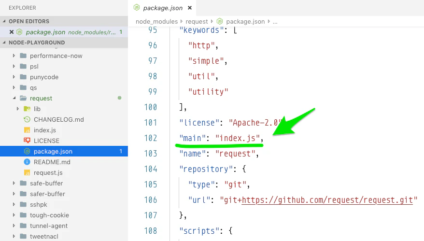This screenshot has width=424, height=241.
Task: Expand the sshpk folder arrow
Action: pos(14,204)
